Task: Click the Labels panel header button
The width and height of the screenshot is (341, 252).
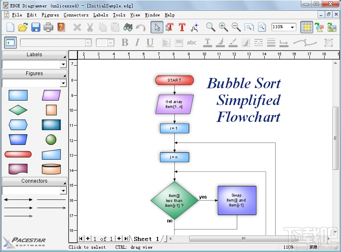Action: 34,55
